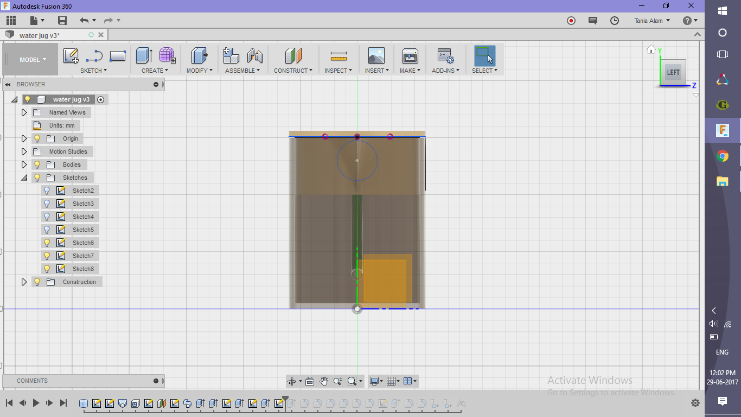Select the Rectangle sketch tool
Image resolution: width=741 pixels, height=417 pixels.
pyautogui.click(x=118, y=56)
